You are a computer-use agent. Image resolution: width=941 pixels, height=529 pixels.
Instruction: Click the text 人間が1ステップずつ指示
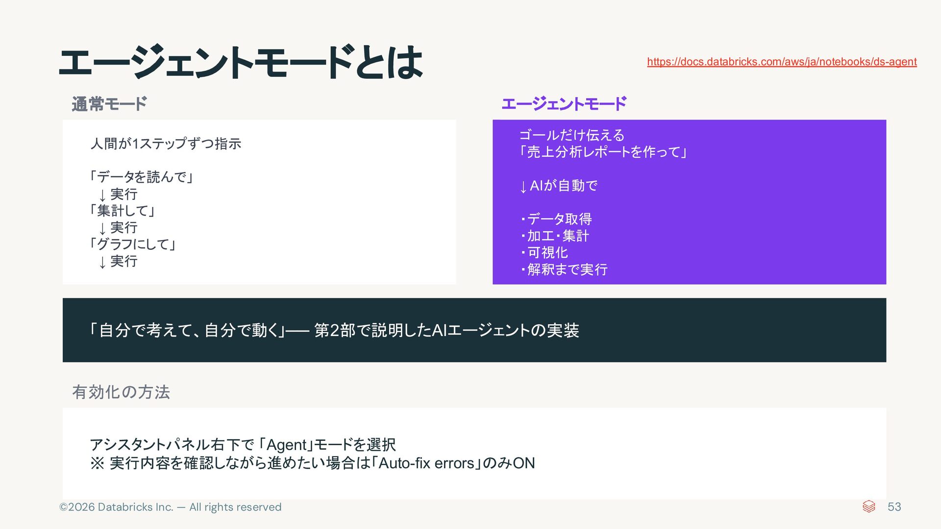(166, 144)
